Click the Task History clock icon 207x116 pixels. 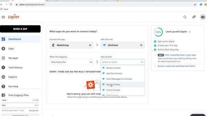[x=3, y=67]
